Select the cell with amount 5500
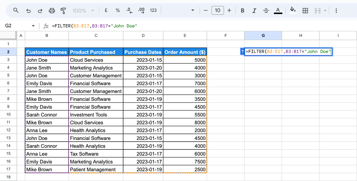Viewport: 357px width, 181px height. pyautogui.click(x=185, y=114)
